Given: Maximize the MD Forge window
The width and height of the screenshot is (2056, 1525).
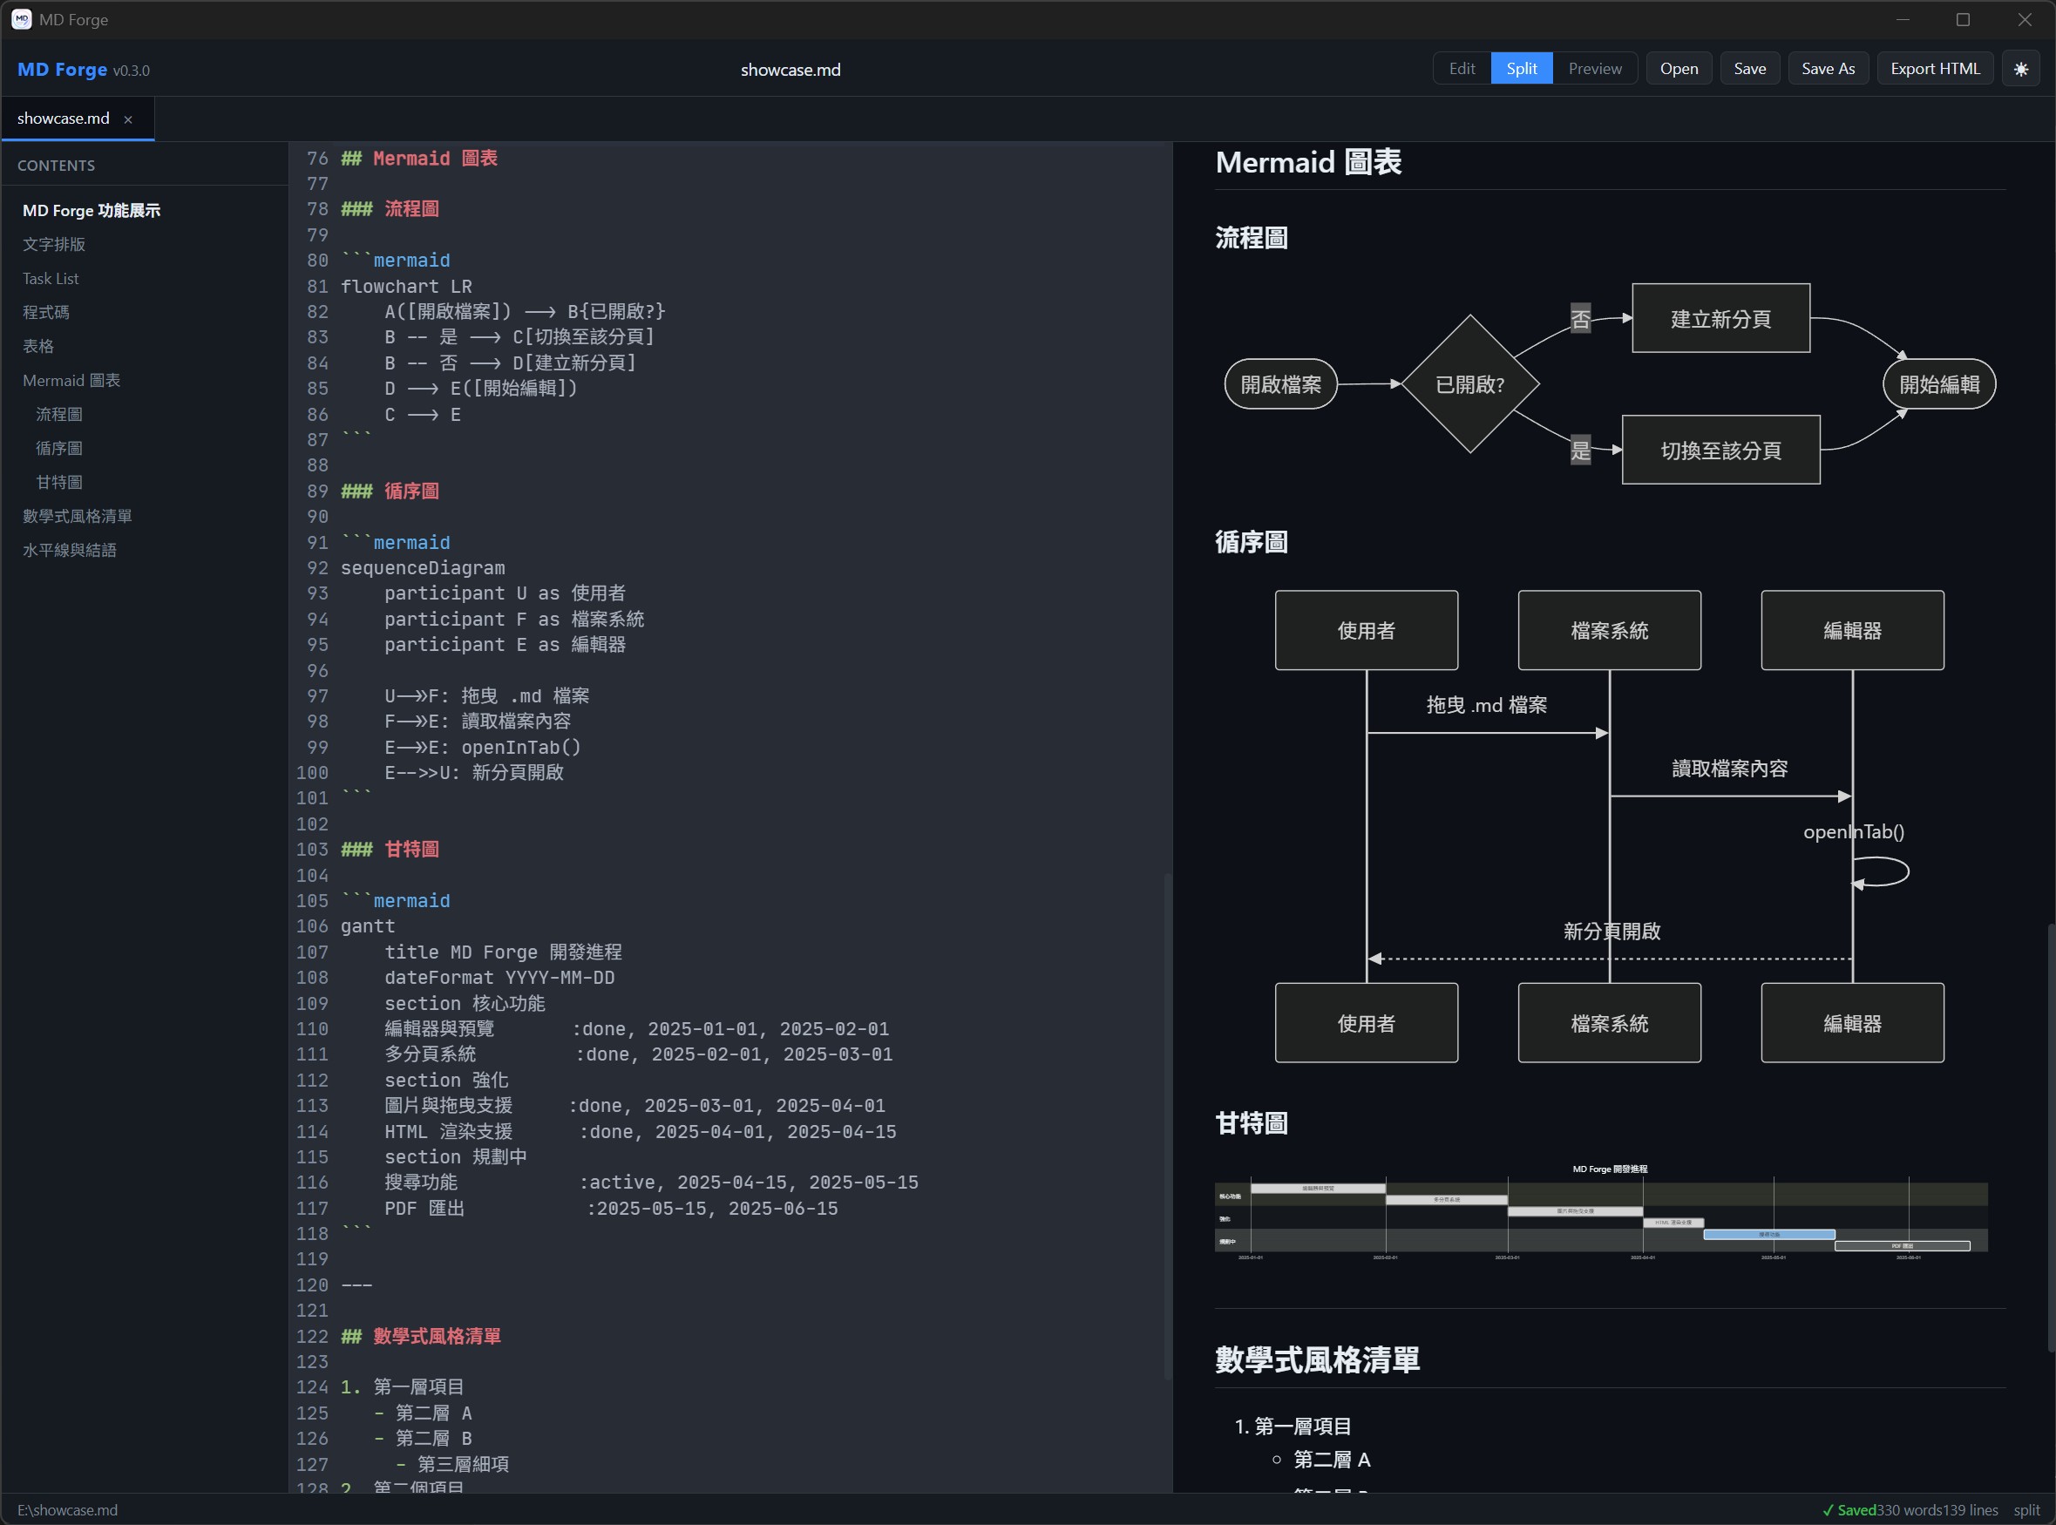Looking at the screenshot, I should (1963, 19).
